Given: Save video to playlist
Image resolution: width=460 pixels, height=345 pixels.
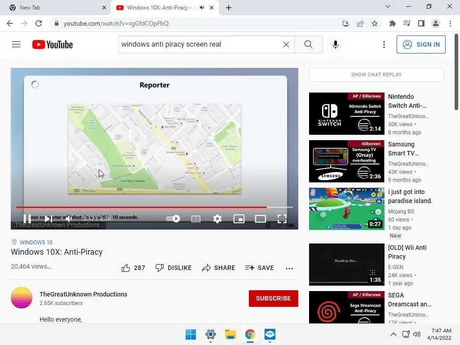Looking at the screenshot, I should pyautogui.click(x=259, y=268).
